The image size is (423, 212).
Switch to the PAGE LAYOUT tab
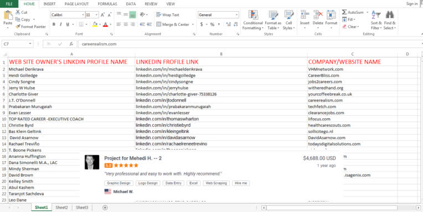point(76,4)
